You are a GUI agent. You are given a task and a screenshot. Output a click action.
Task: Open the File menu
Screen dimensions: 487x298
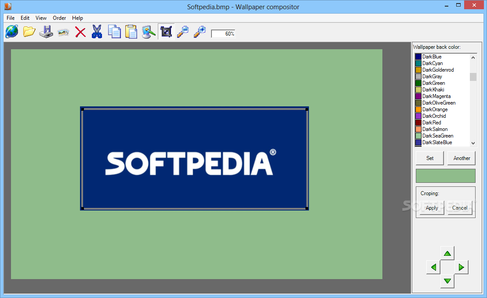point(11,18)
